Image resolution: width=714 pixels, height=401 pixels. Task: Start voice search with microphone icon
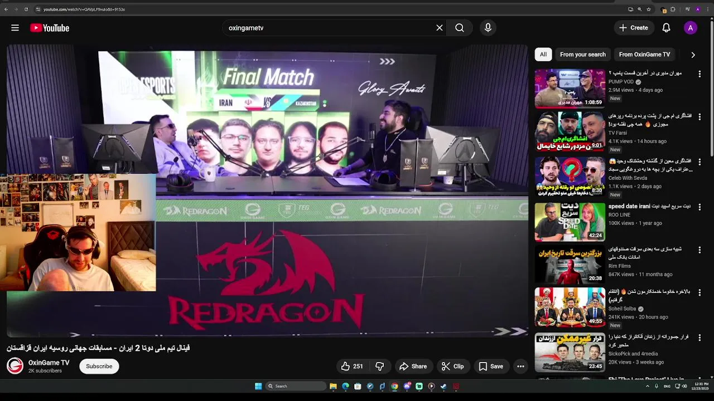488,28
